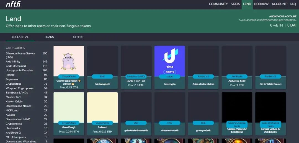This screenshot has height=143, width=299.
Task: Filter by Cryptovoxels category
Action: (x=27, y=124)
